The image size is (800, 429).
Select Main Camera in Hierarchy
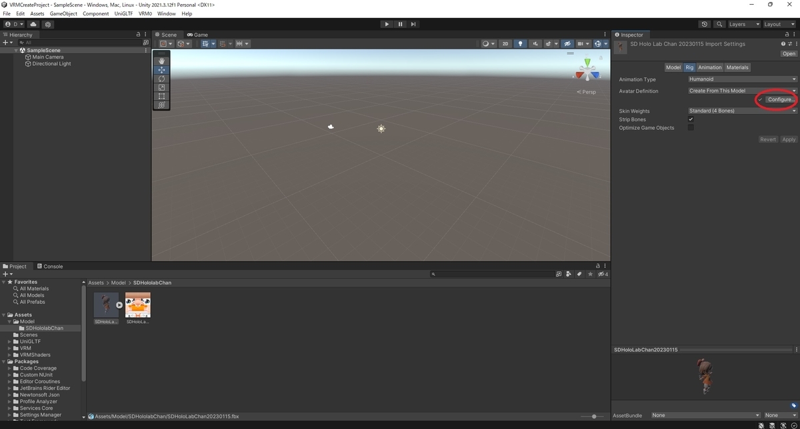click(48, 57)
